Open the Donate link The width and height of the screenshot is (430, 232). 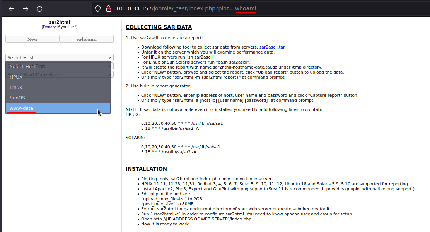coord(49,27)
